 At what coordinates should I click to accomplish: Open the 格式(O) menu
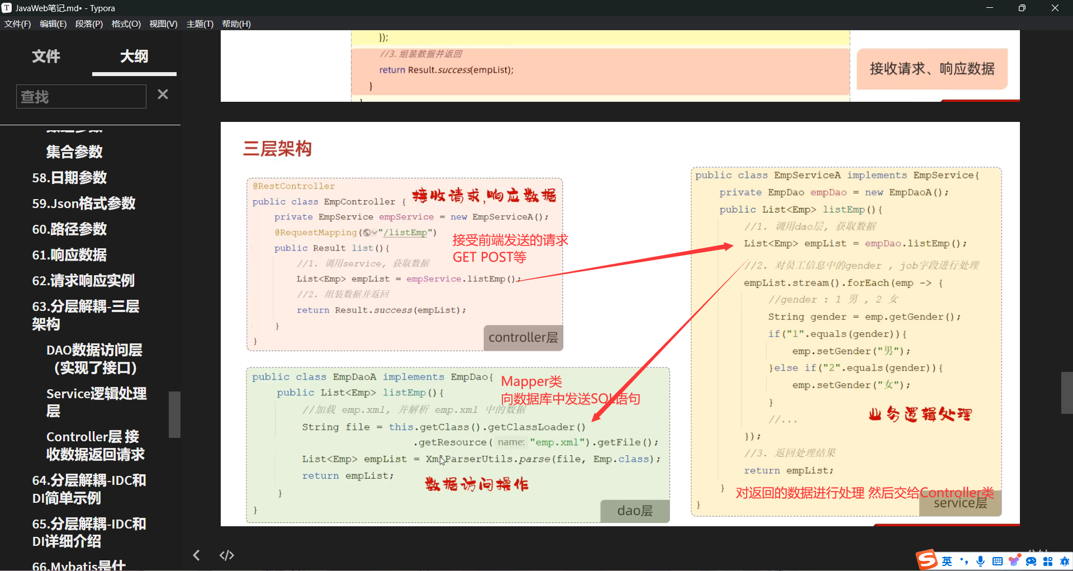click(x=126, y=24)
